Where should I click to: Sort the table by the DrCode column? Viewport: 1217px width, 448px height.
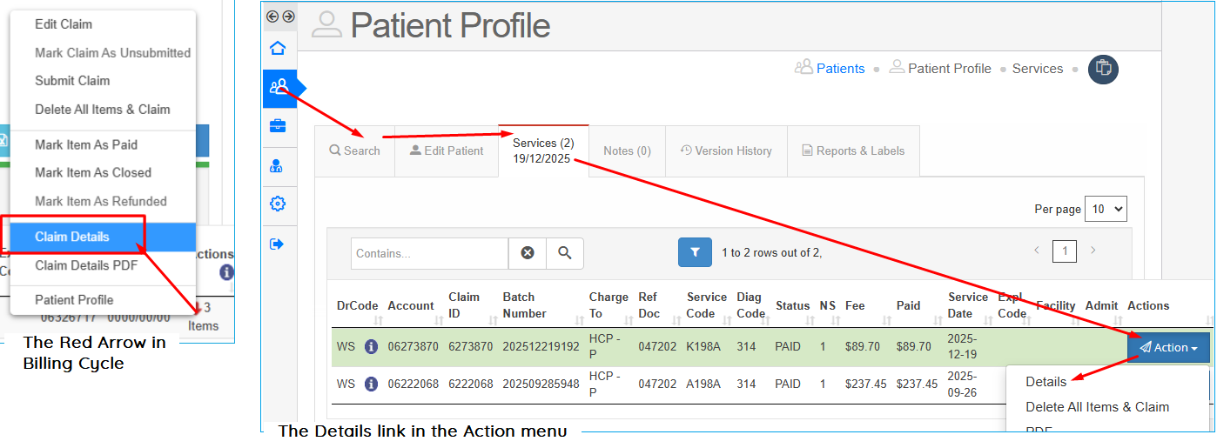(358, 306)
